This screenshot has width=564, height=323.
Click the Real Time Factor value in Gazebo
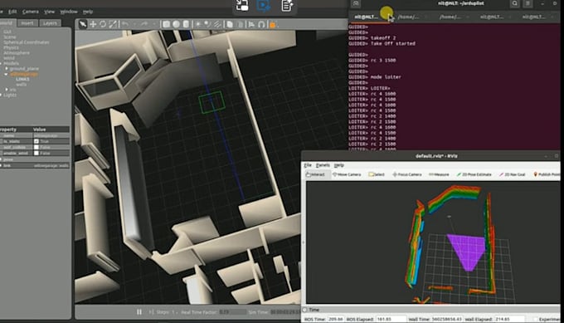232,312
